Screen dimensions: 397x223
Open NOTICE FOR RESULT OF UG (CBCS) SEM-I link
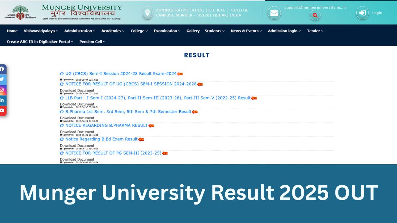[131, 84]
